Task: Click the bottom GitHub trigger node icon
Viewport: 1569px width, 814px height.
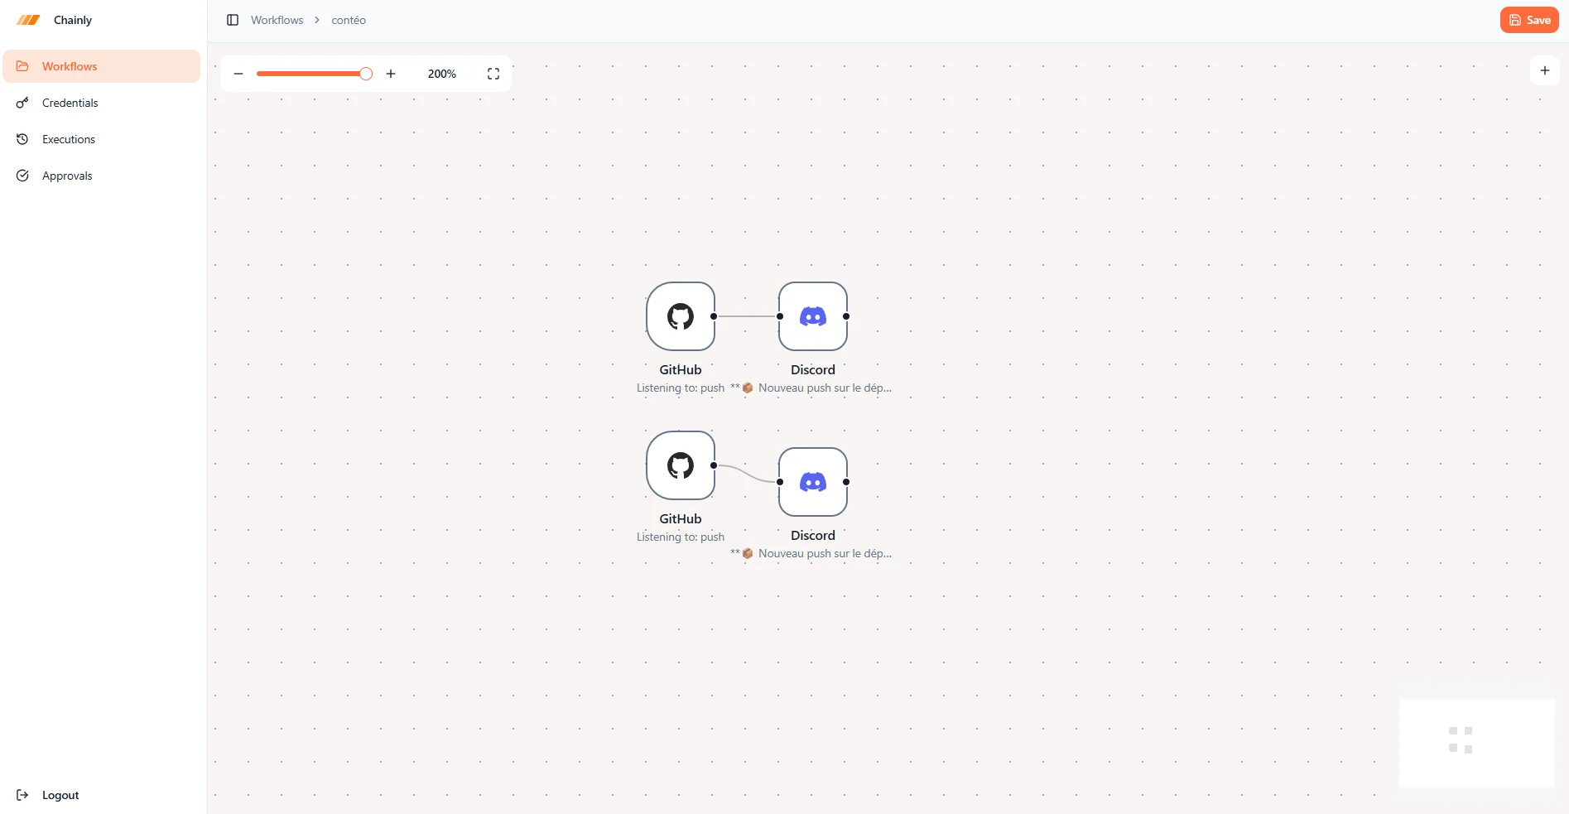Action: 680,465
